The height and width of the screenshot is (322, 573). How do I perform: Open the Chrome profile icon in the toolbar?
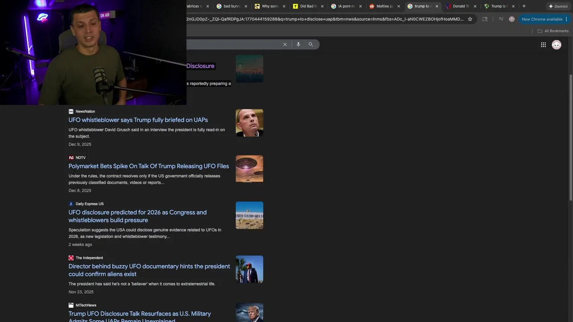coord(512,19)
